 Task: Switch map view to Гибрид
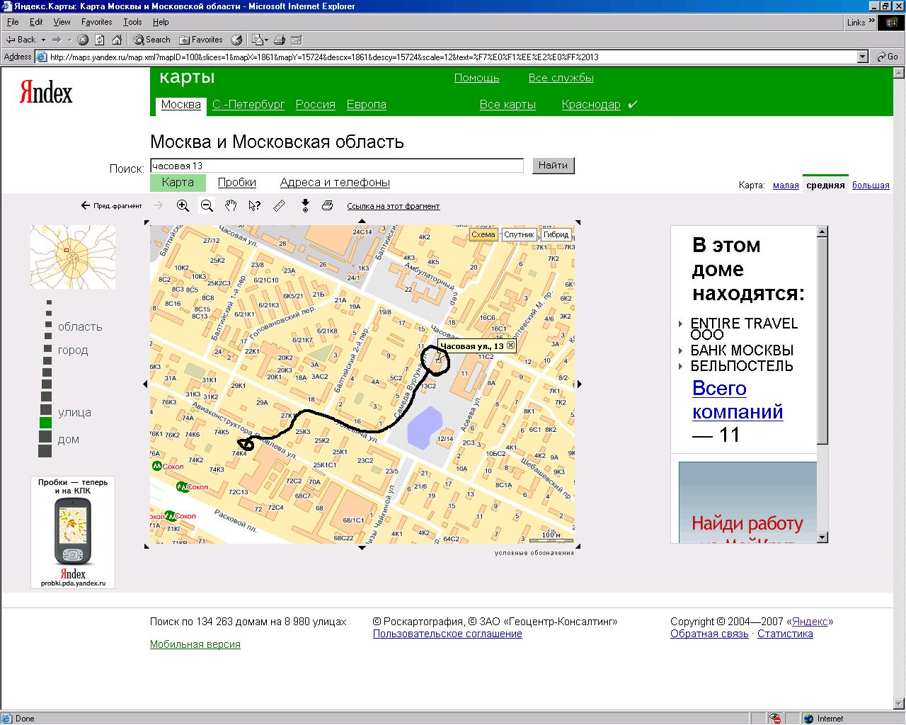click(x=556, y=235)
